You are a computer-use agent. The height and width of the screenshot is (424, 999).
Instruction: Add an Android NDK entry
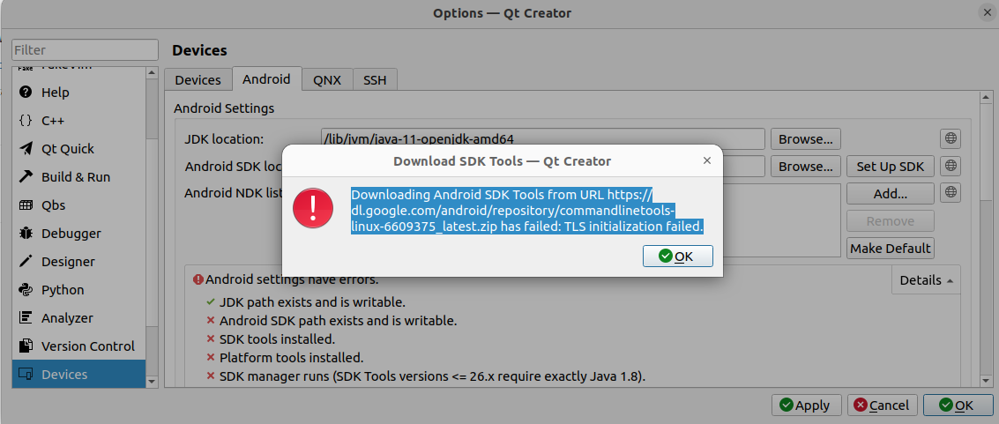(x=890, y=194)
